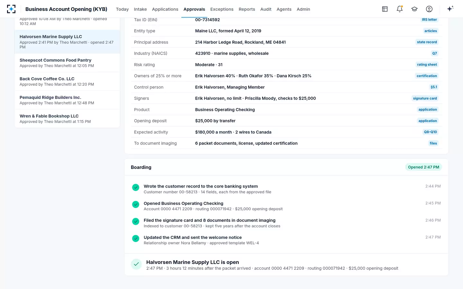Open the §5.1 source tag
The image size is (463, 289).
(x=434, y=87)
